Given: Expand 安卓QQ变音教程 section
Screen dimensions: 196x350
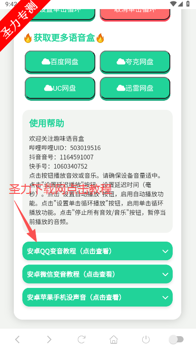Looking at the screenshot, I should pos(98,251).
